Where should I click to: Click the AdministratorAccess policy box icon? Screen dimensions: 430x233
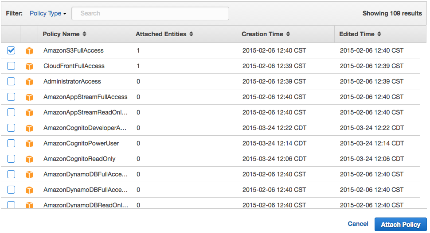(29, 81)
